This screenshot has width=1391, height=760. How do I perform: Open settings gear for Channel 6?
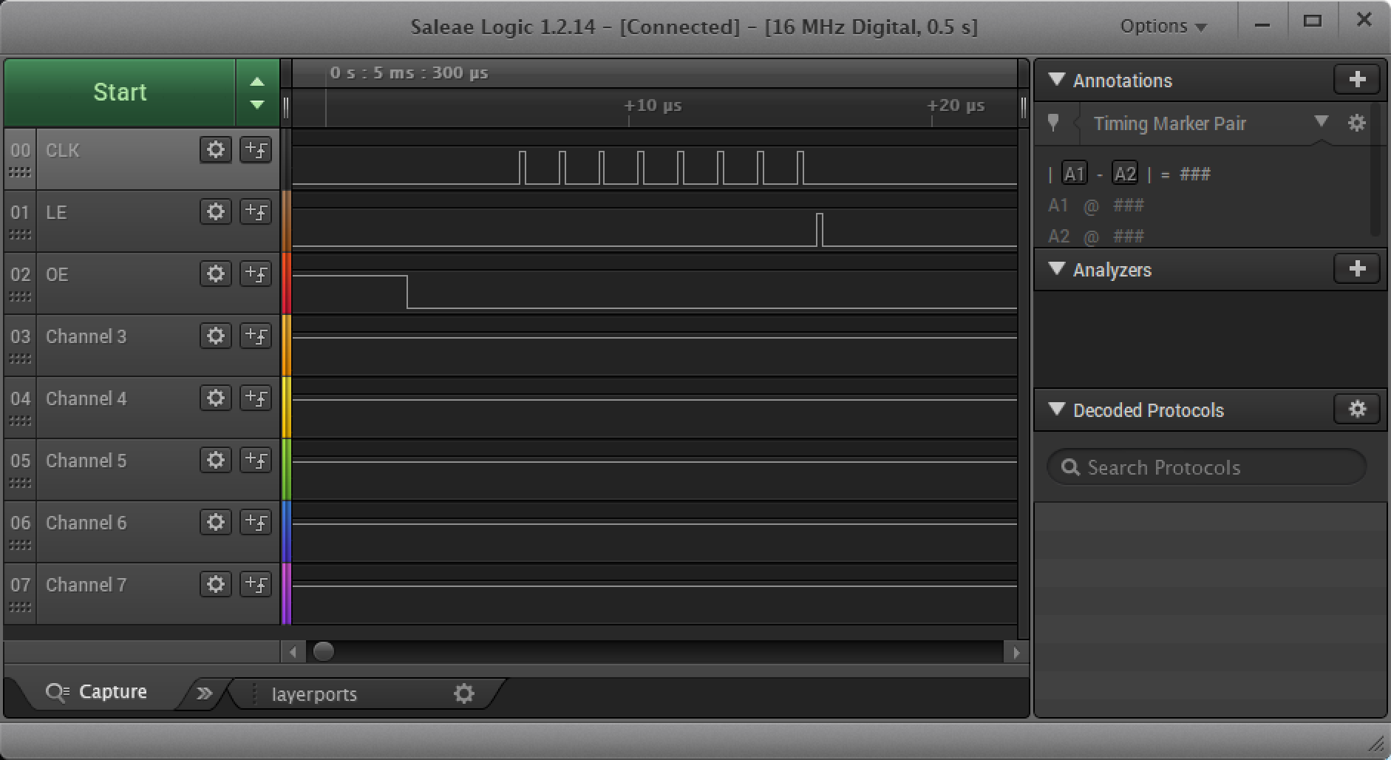click(216, 523)
